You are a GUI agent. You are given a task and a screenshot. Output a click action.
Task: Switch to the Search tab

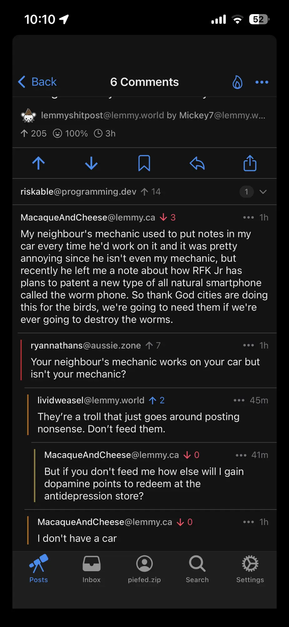pos(197,569)
